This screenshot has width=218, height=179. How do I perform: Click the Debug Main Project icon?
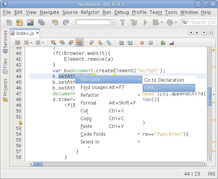[156, 23]
